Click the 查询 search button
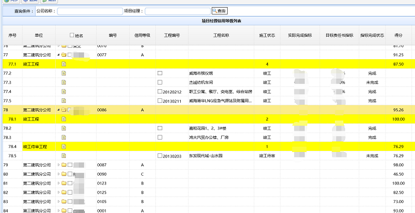Viewport: 415px width, 213px height. 219,11
